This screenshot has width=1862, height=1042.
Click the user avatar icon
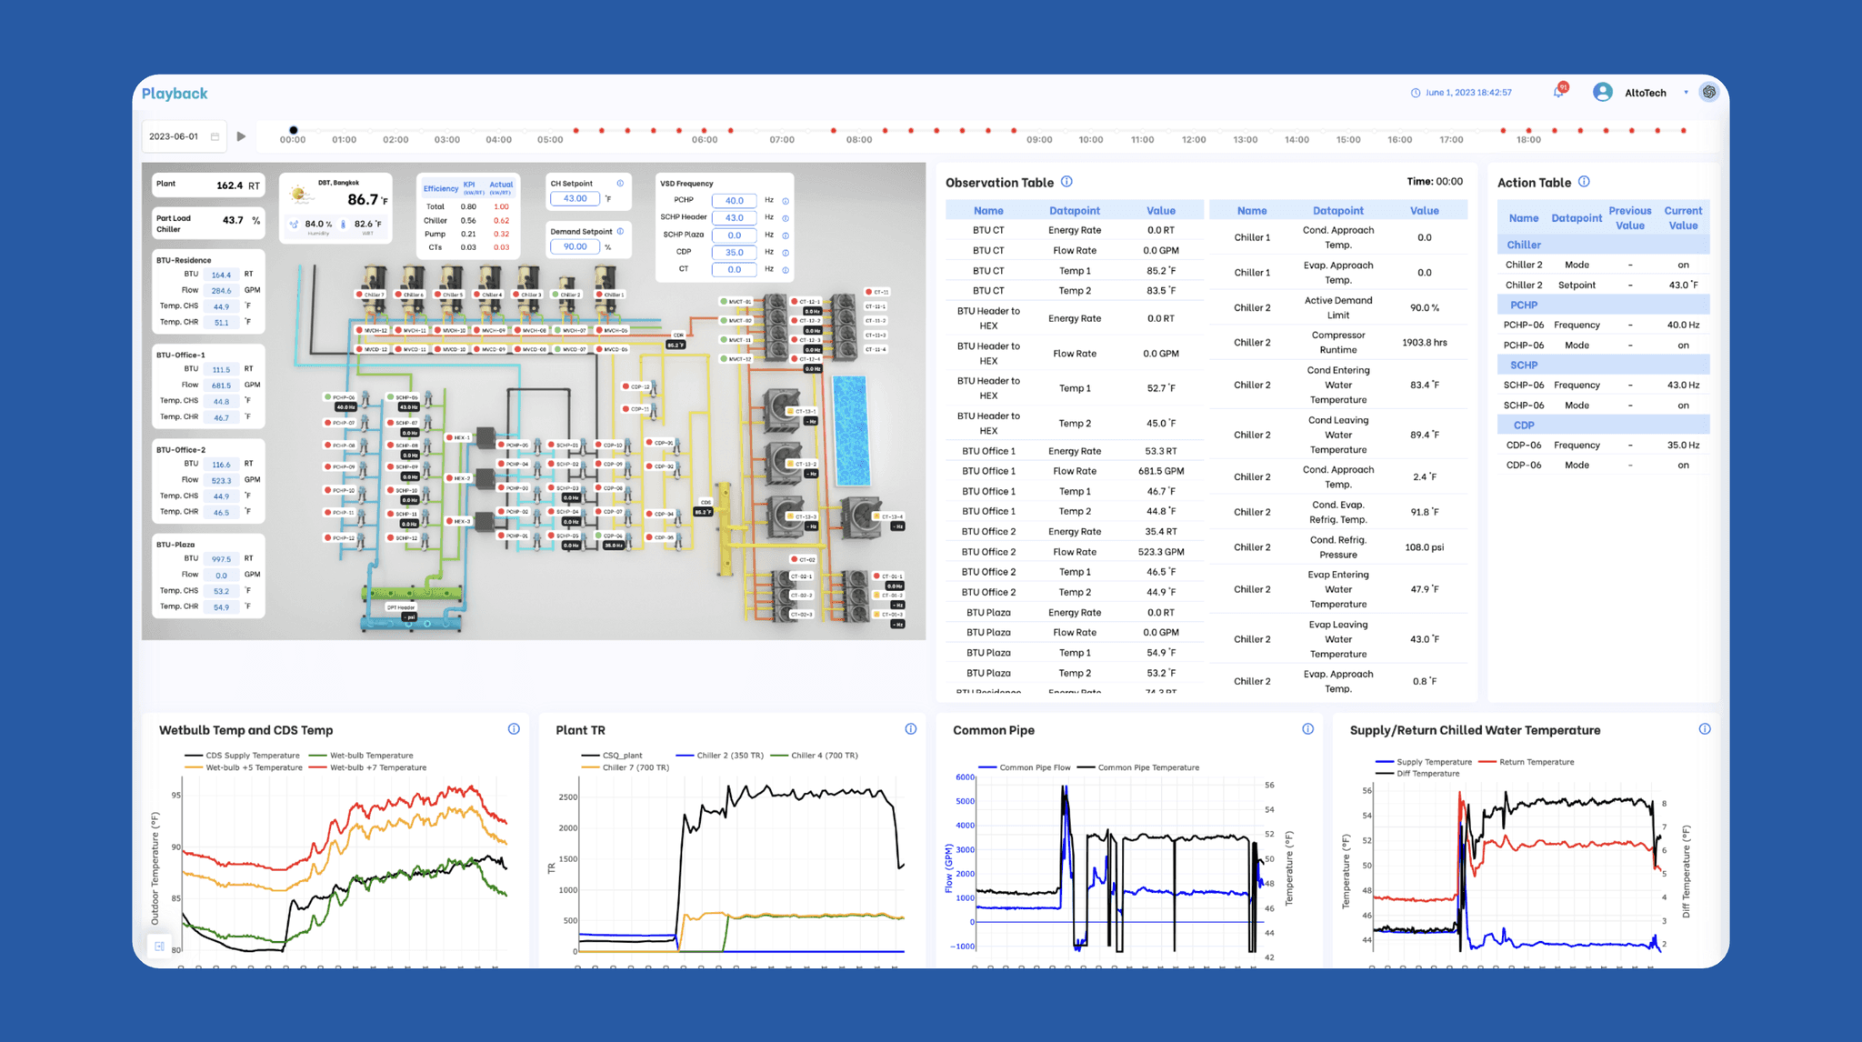coord(1602,93)
